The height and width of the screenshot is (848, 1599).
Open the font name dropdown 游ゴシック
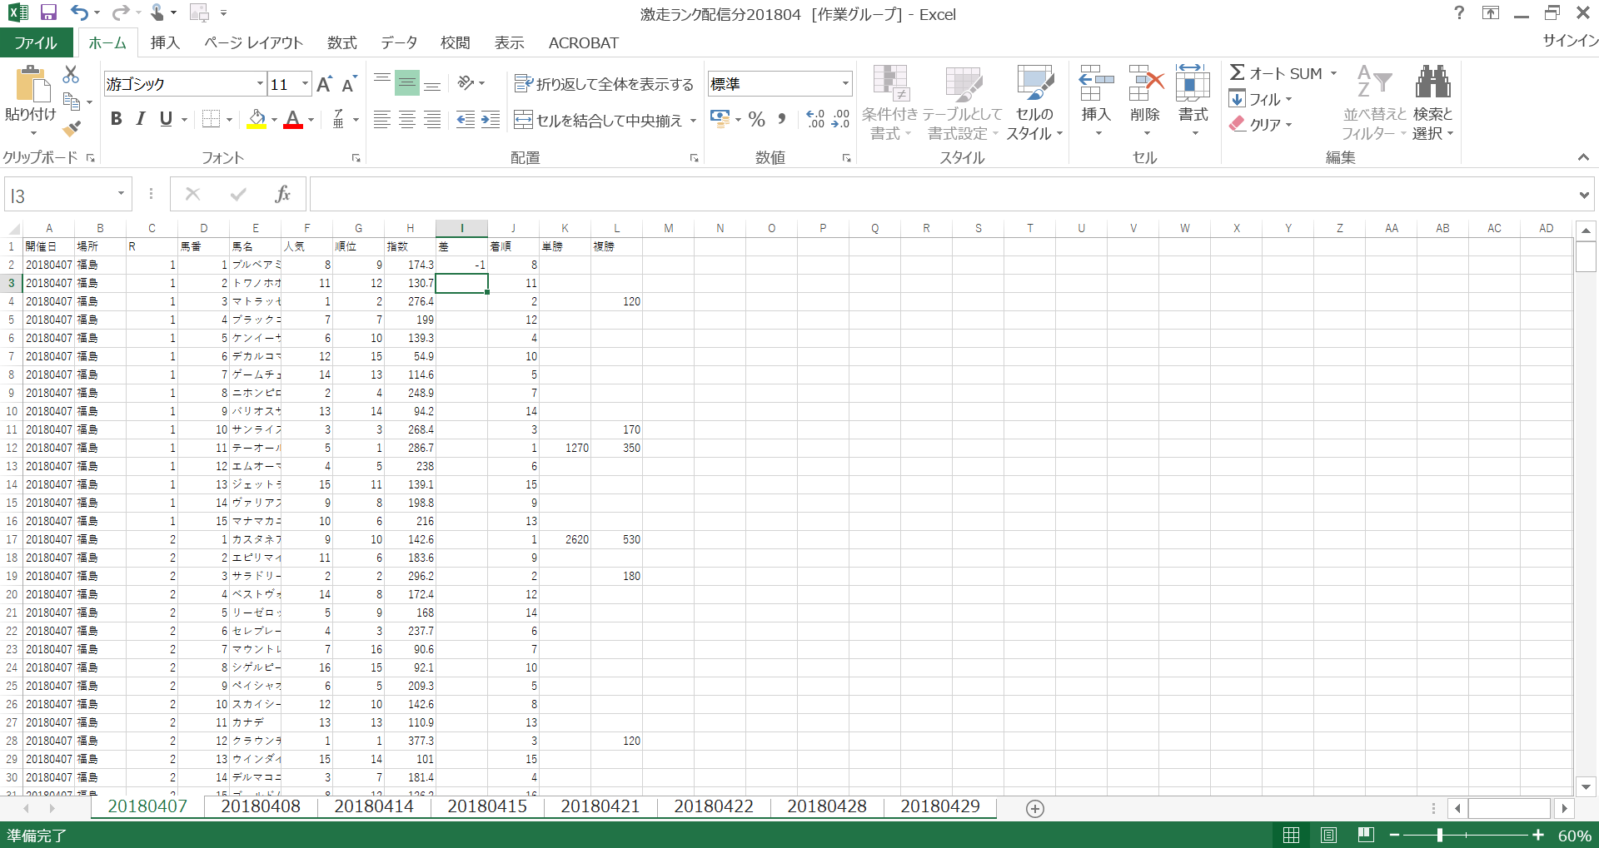tap(260, 84)
